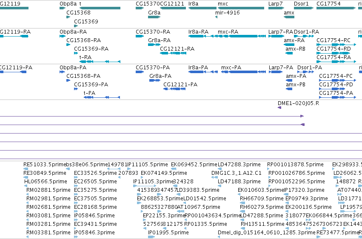Open the Larp7 gene feature
The width and height of the screenshot is (362, 239).
[276, 8]
